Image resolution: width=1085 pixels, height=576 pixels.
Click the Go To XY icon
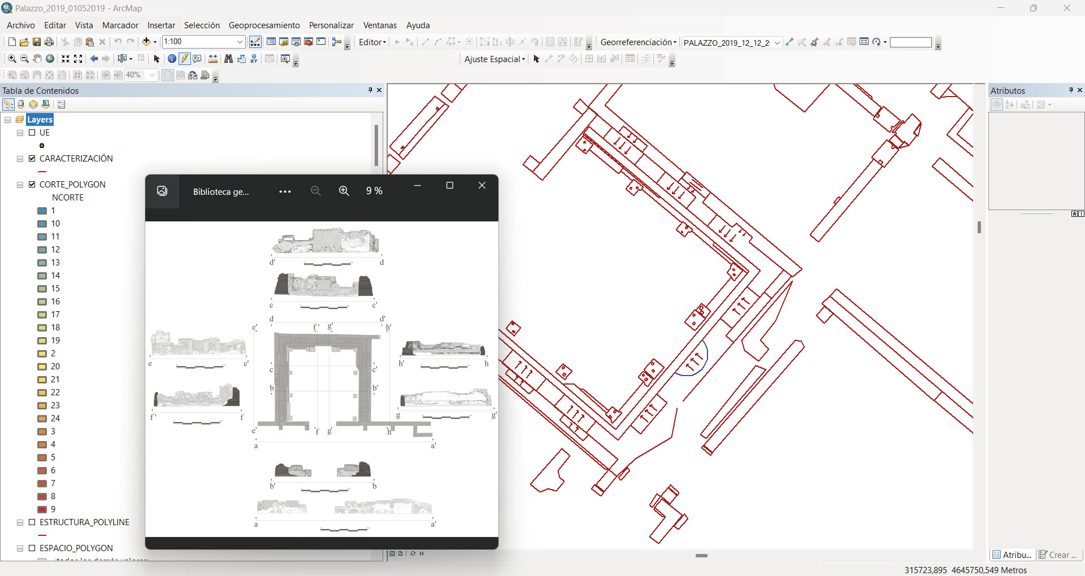254,59
